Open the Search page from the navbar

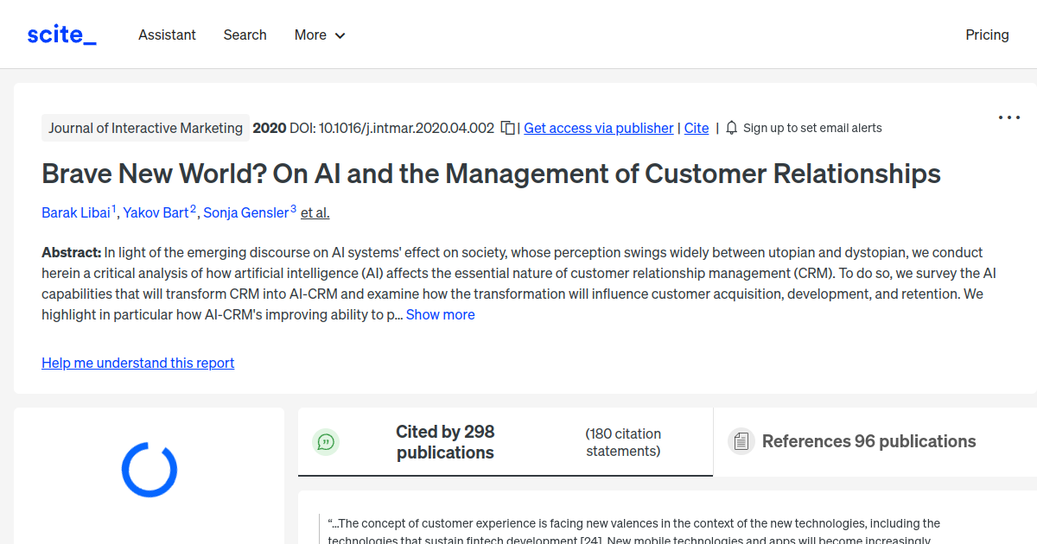245,35
